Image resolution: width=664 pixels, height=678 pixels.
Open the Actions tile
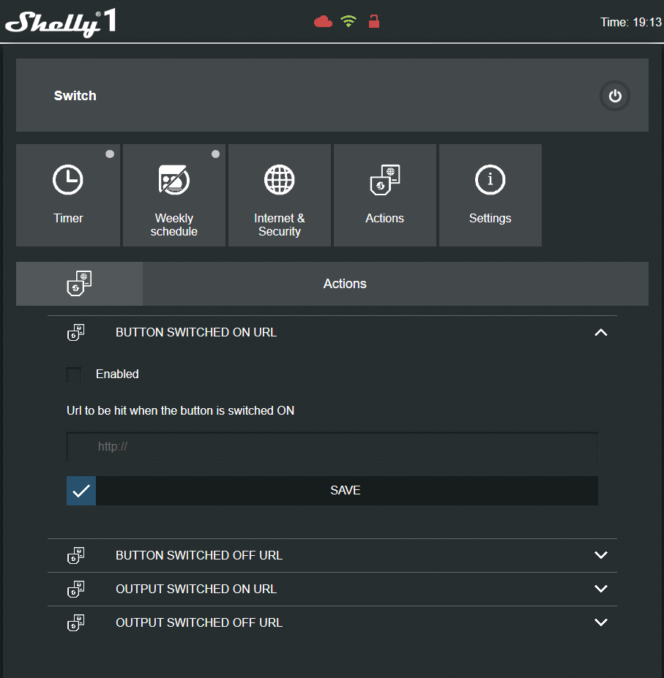click(385, 195)
